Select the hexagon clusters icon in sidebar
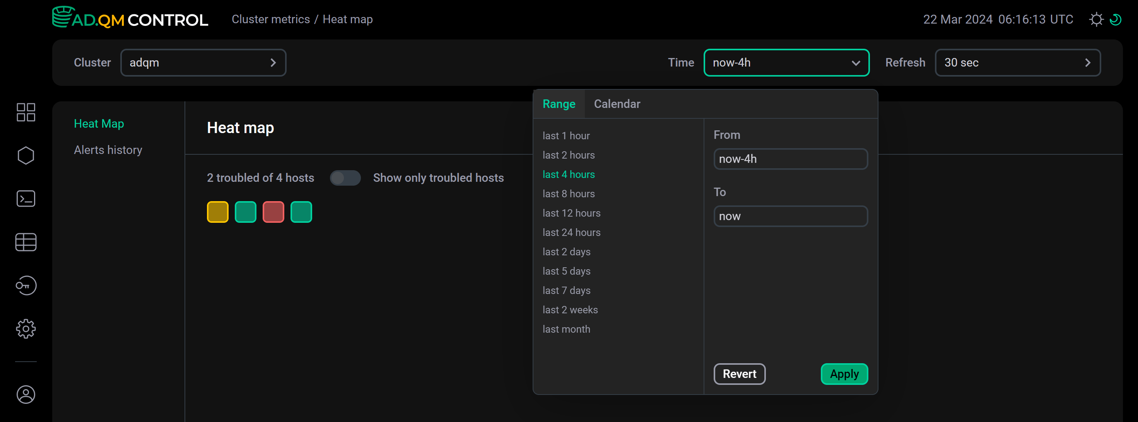 25,155
